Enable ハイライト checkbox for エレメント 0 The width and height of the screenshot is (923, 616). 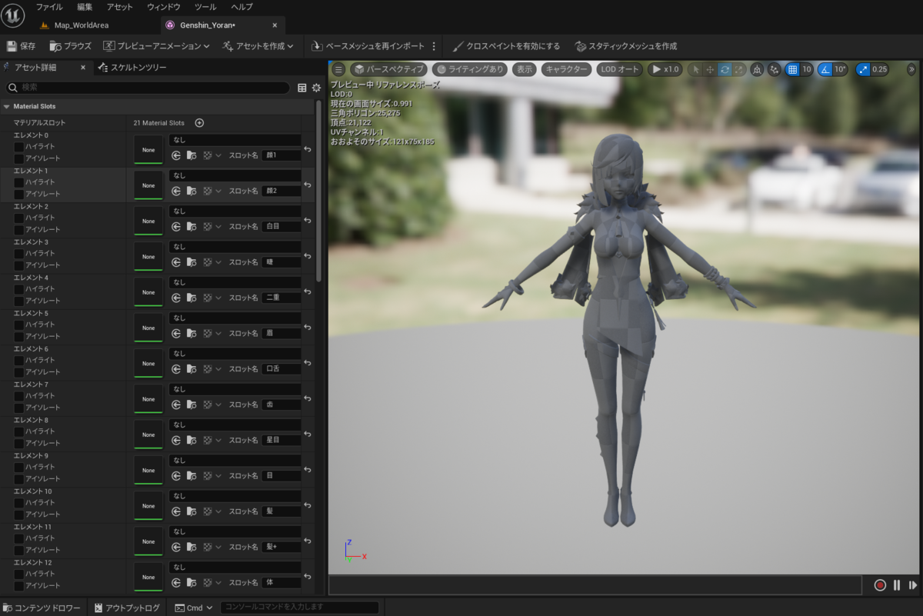[18, 146]
